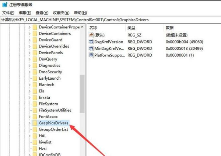Expand the HAL key
221x156 pixels.
coord(29,136)
